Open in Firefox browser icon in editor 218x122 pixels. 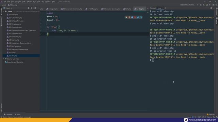pos(129,17)
